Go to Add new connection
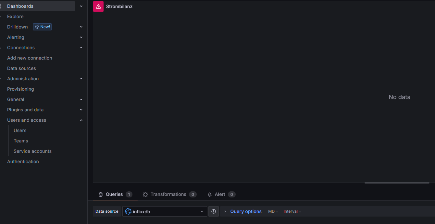The image size is (435, 224). click(x=30, y=58)
